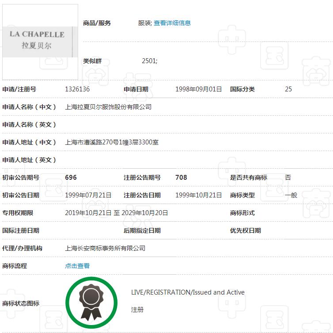
Task: Select the 专用权期限 label
Action: point(18,213)
